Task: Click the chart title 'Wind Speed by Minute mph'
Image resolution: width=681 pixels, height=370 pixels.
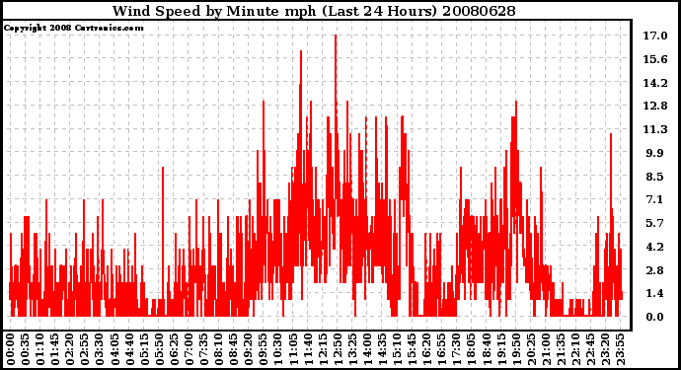Action: (x=214, y=11)
